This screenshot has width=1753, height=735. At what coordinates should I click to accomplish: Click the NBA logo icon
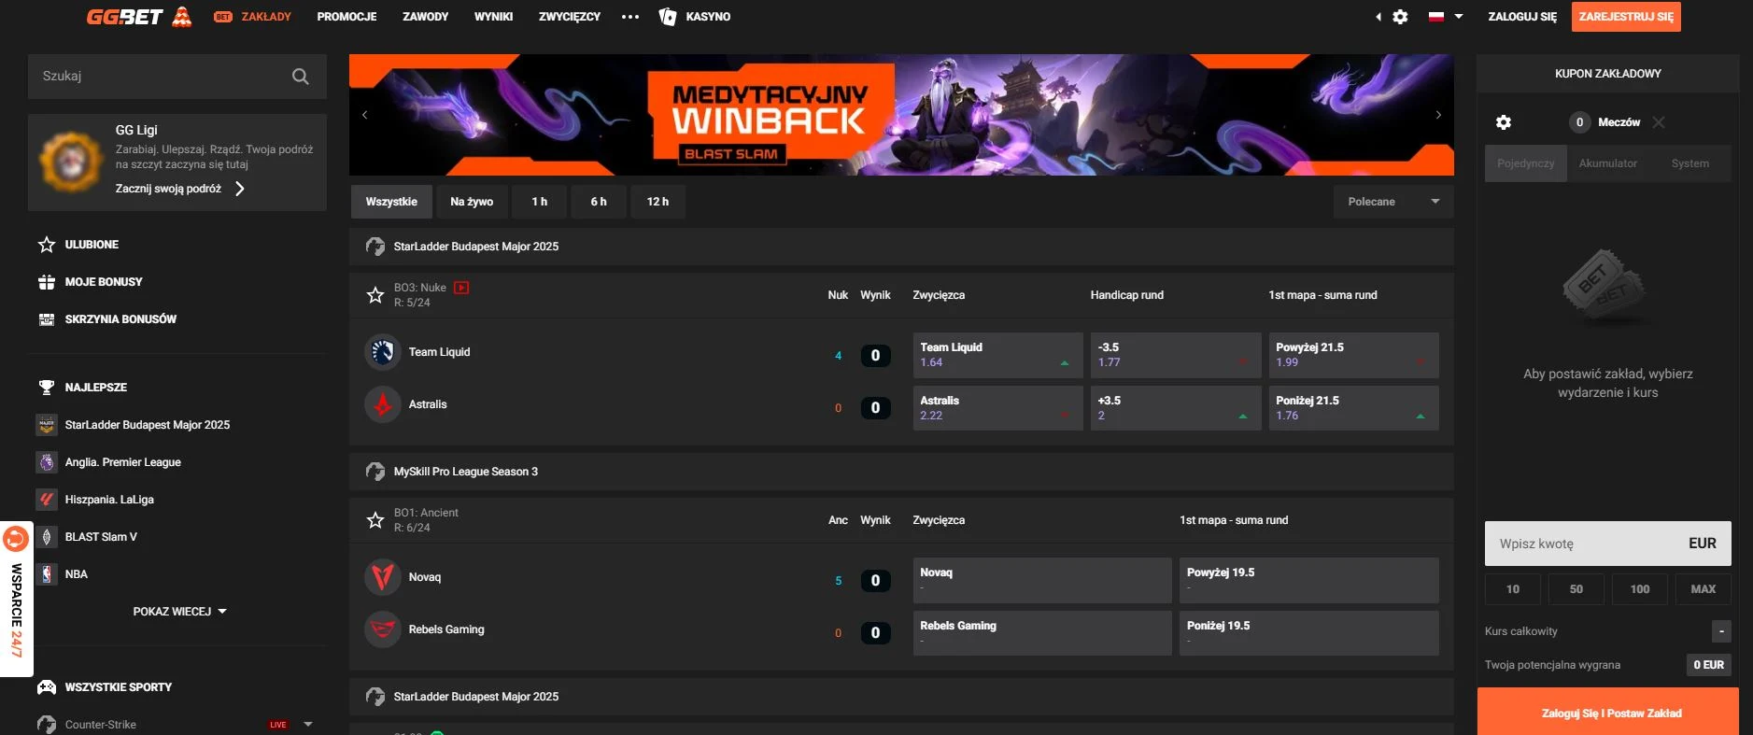click(x=47, y=574)
